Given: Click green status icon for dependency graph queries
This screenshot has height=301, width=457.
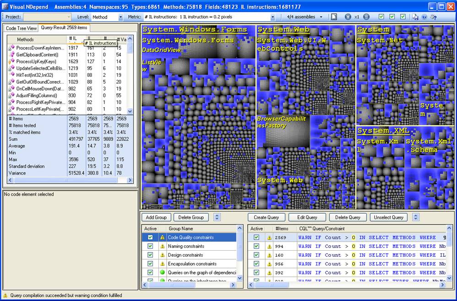Looking at the screenshot, I should click(x=162, y=272).
